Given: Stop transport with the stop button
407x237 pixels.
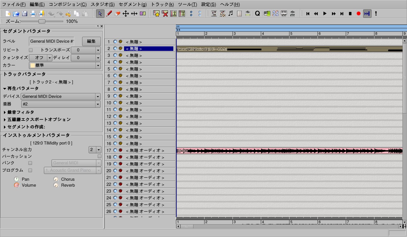Looking at the screenshot, I should [350, 13].
